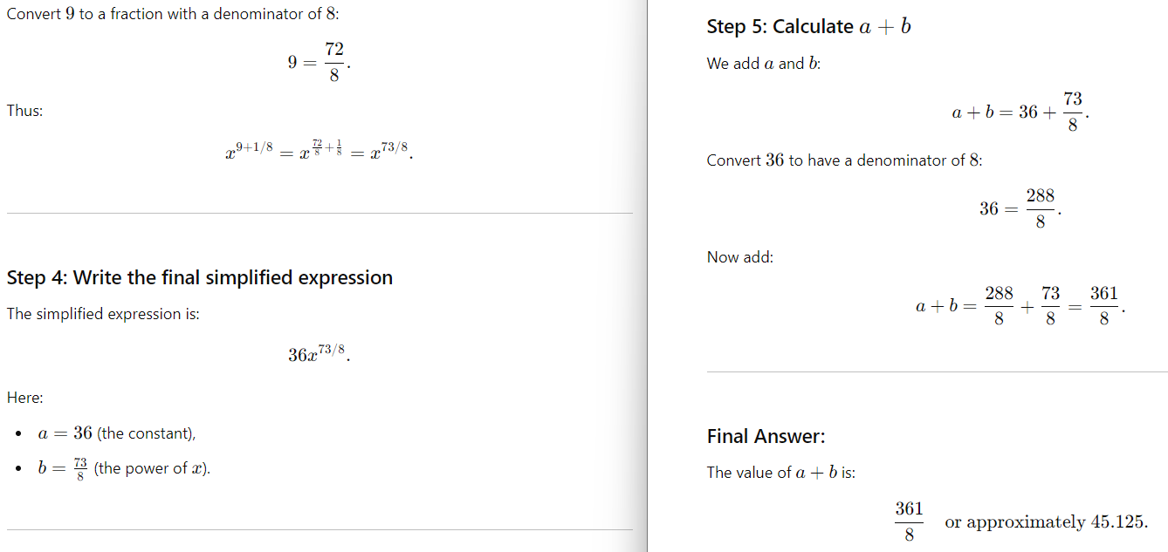
Task: Click the text "or approximately 45.125."
Action: [x=1046, y=522]
